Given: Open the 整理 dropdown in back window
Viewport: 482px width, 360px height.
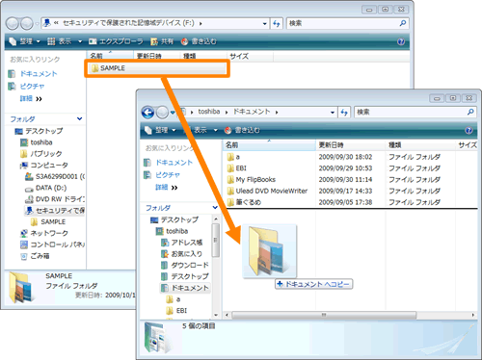Looking at the screenshot, I should (x=25, y=41).
